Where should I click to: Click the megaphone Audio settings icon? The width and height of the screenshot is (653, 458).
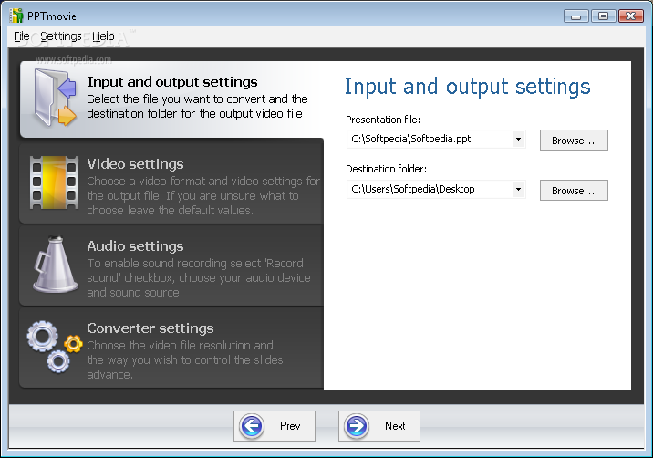coord(55,265)
